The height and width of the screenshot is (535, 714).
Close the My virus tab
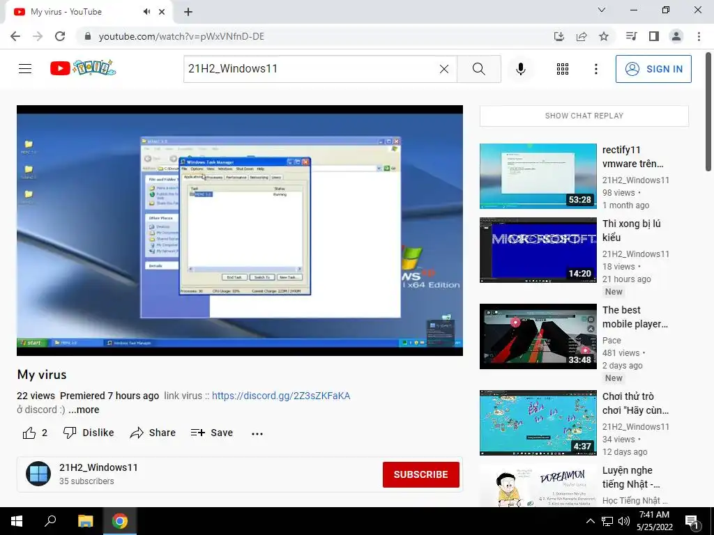pos(162,12)
